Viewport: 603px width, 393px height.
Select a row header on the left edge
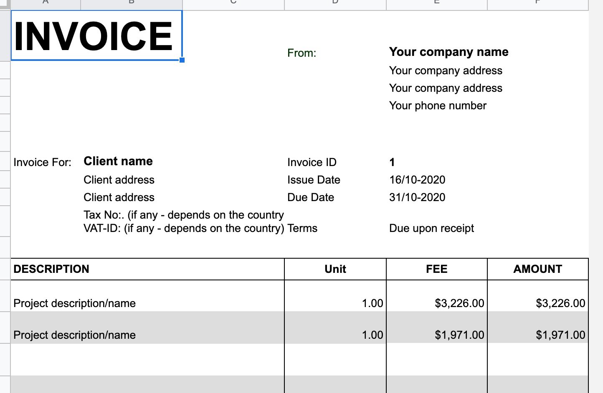(x=4, y=179)
